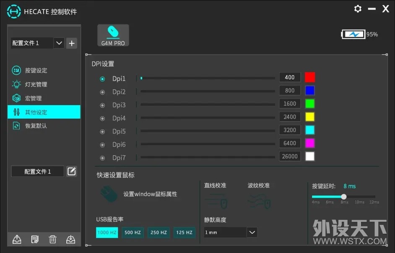Screen dimensions: 395x253
Task: Click the 波纹校准 mouse icon
Action: pyautogui.click(x=260, y=201)
